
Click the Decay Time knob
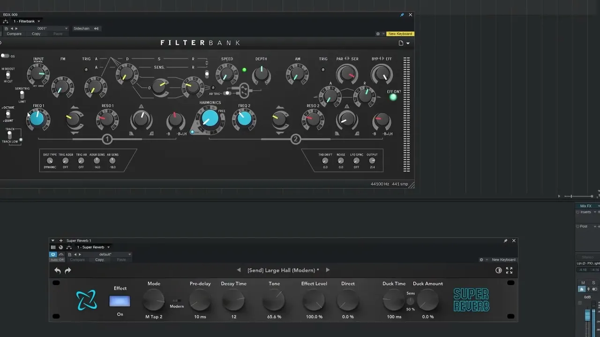(x=233, y=300)
